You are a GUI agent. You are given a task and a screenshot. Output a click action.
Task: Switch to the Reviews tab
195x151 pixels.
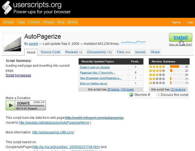(74, 52)
